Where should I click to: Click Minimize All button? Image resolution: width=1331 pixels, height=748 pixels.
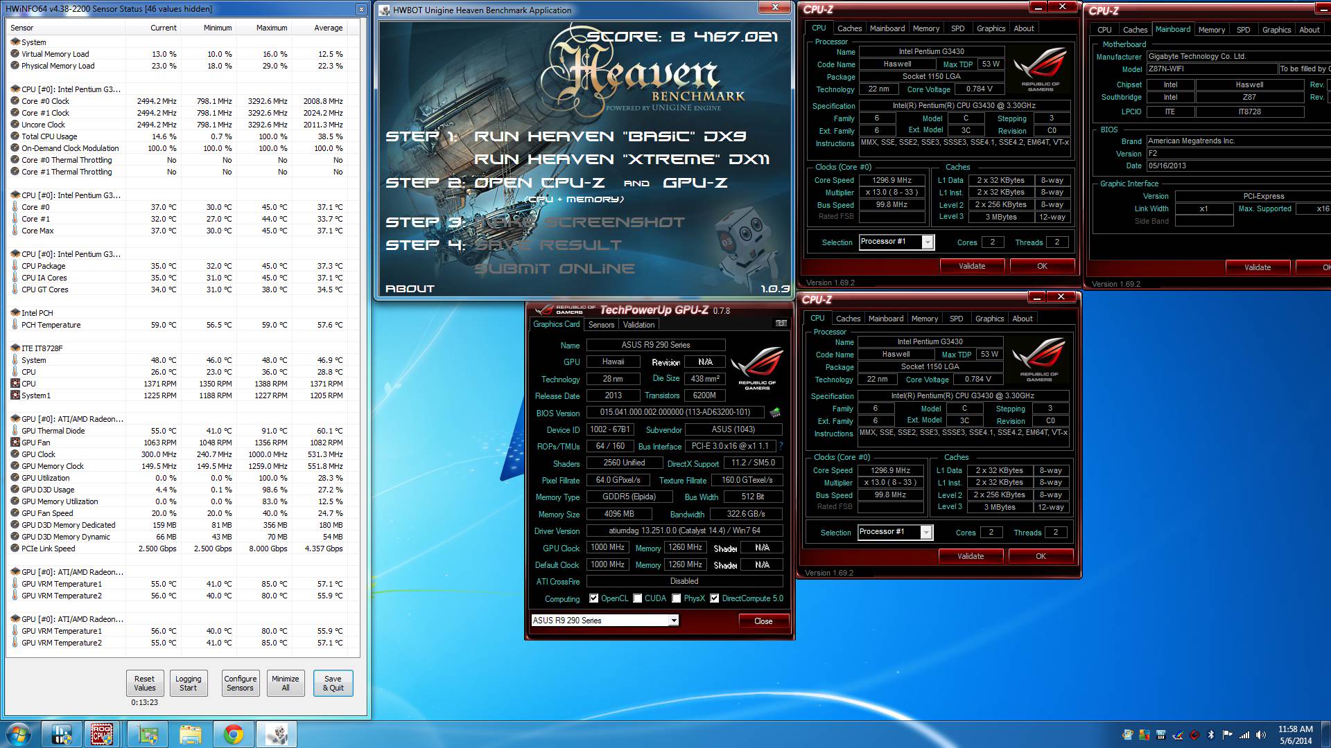coord(285,683)
